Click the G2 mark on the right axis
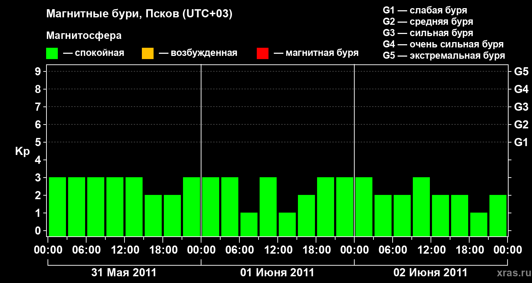The image size is (532, 283). pos(521,125)
